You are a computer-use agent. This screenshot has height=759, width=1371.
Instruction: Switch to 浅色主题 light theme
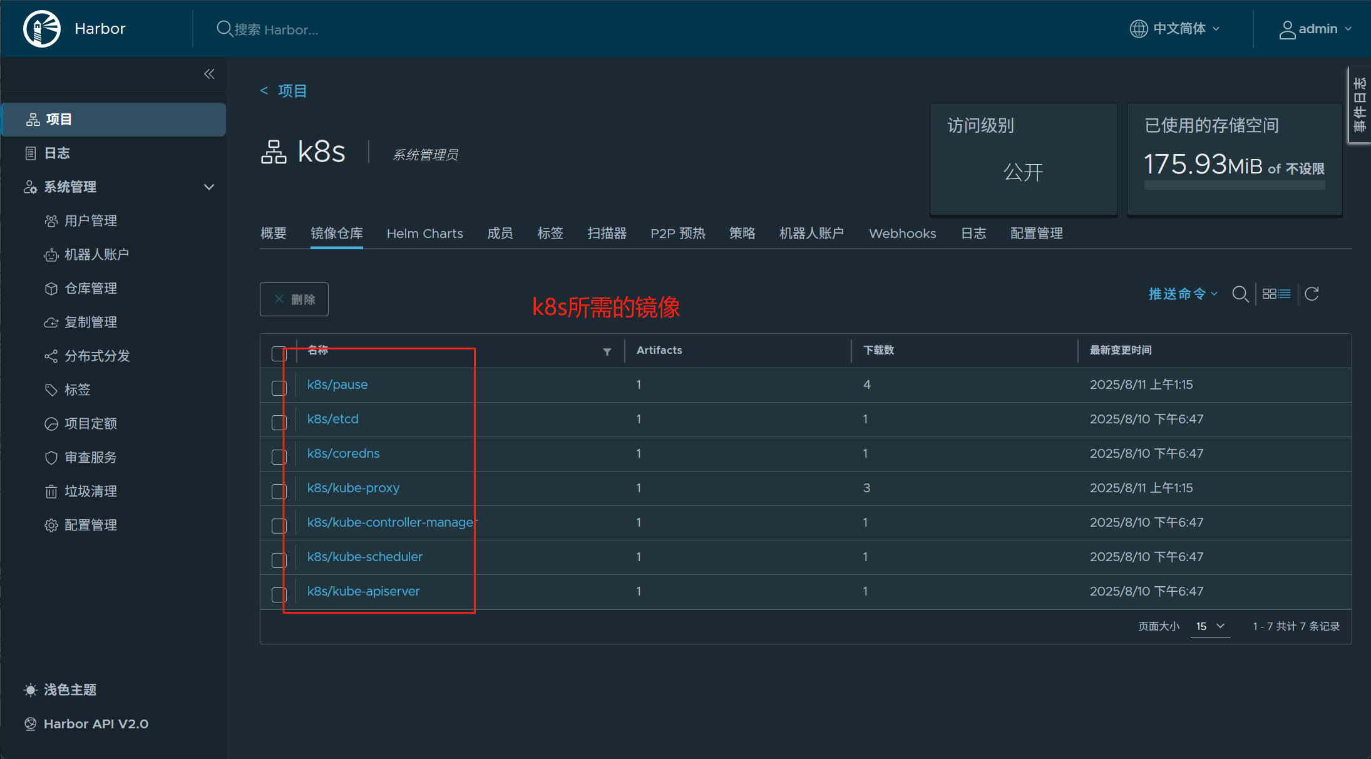click(61, 689)
